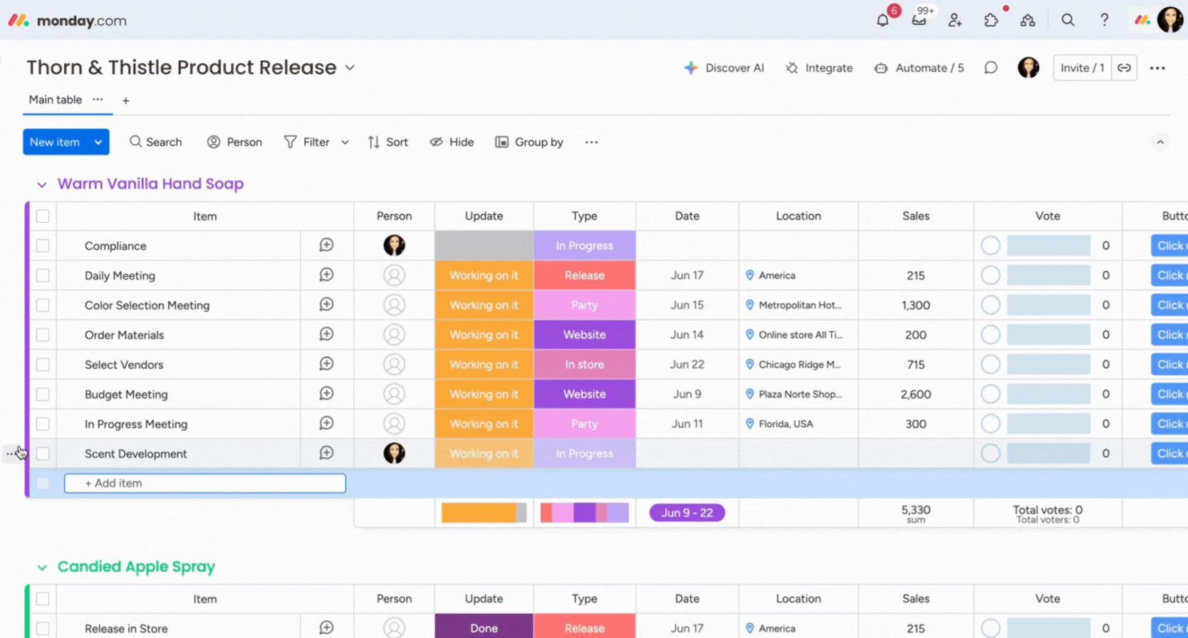Tick the In Progress Meeting checkbox
Screen dimensions: 1188x638
tap(43, 424)
